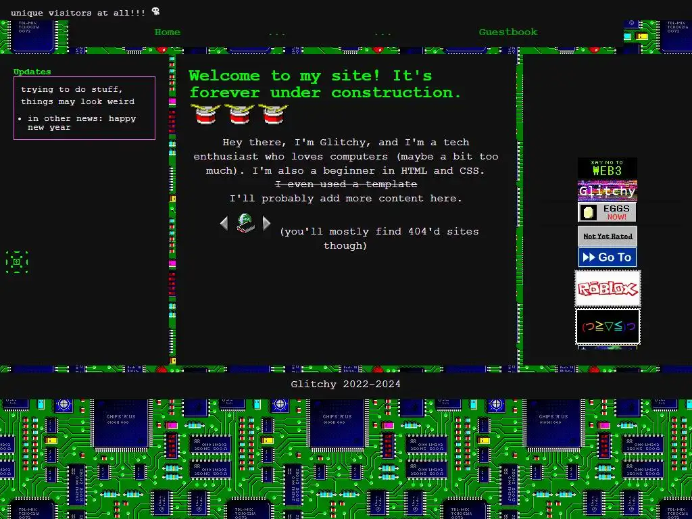Click the 'Glitchy 2022-2024' footer text
The width and height of the screenshot is (692, 519).
coord(345,385)
